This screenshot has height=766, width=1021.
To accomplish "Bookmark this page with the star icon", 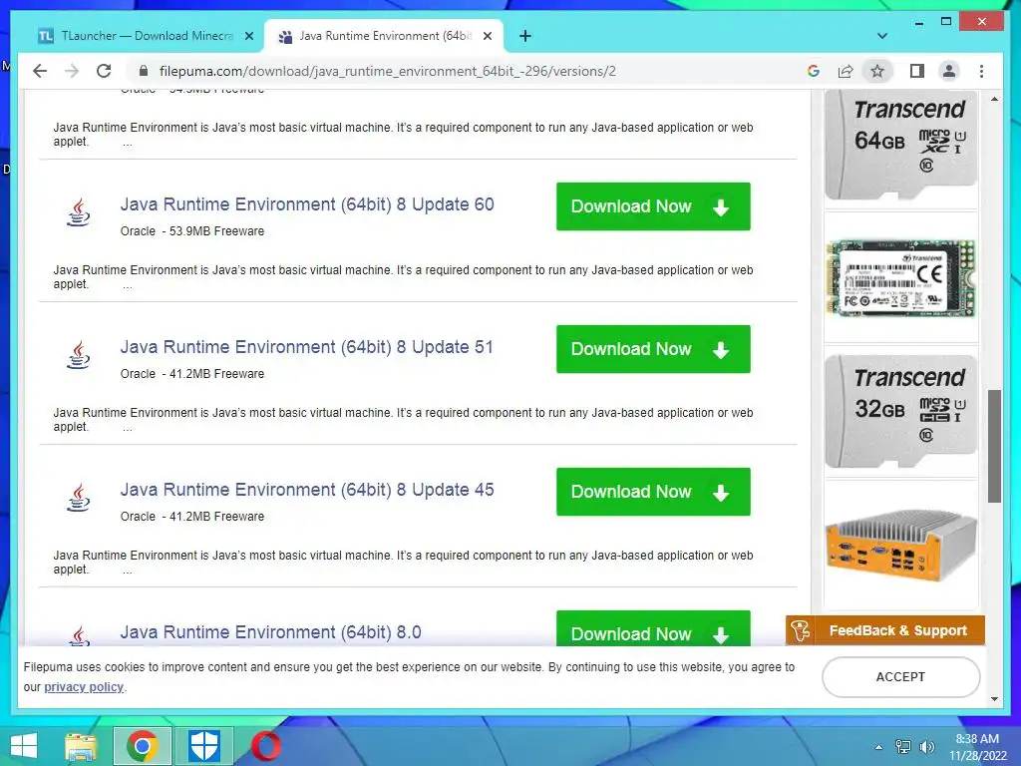I will [877, 71].
